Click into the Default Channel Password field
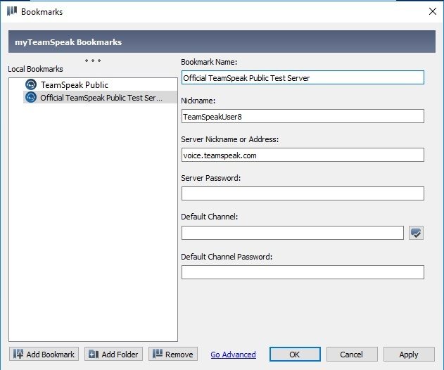Screen dimensions: 444x370 (x=303, y=272)
